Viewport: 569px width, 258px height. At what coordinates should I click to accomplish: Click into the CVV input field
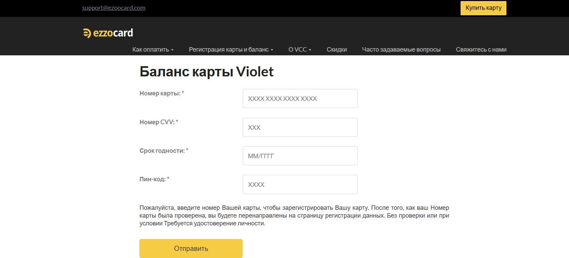[300, 127]
